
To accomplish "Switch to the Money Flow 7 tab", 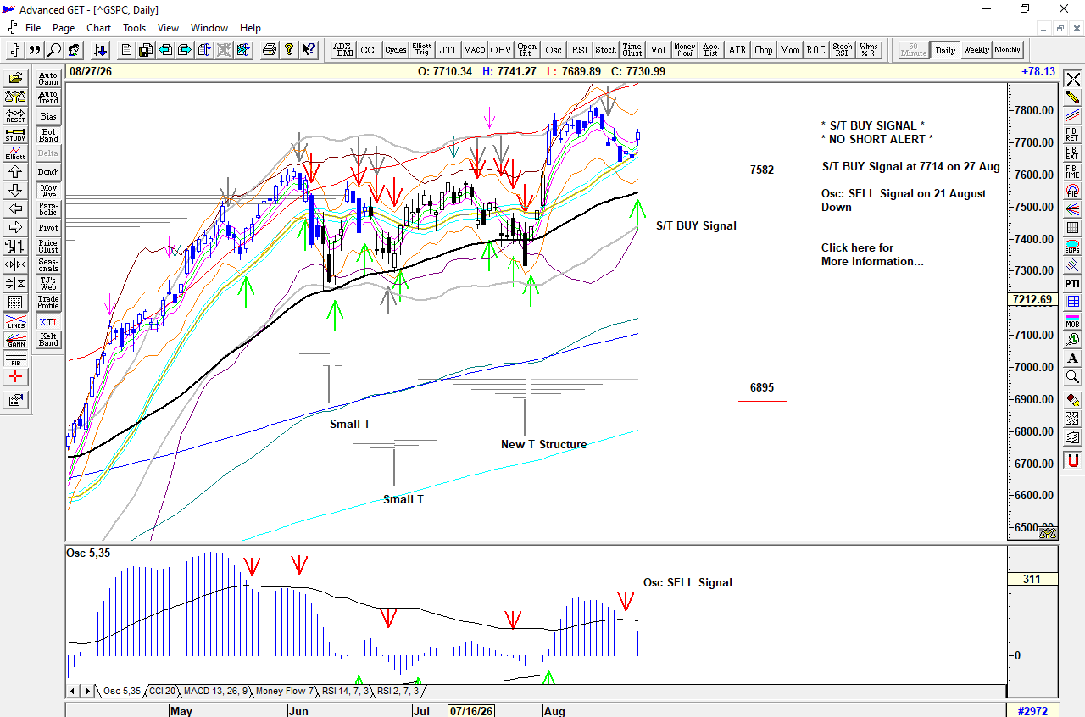I will [285, 692].
